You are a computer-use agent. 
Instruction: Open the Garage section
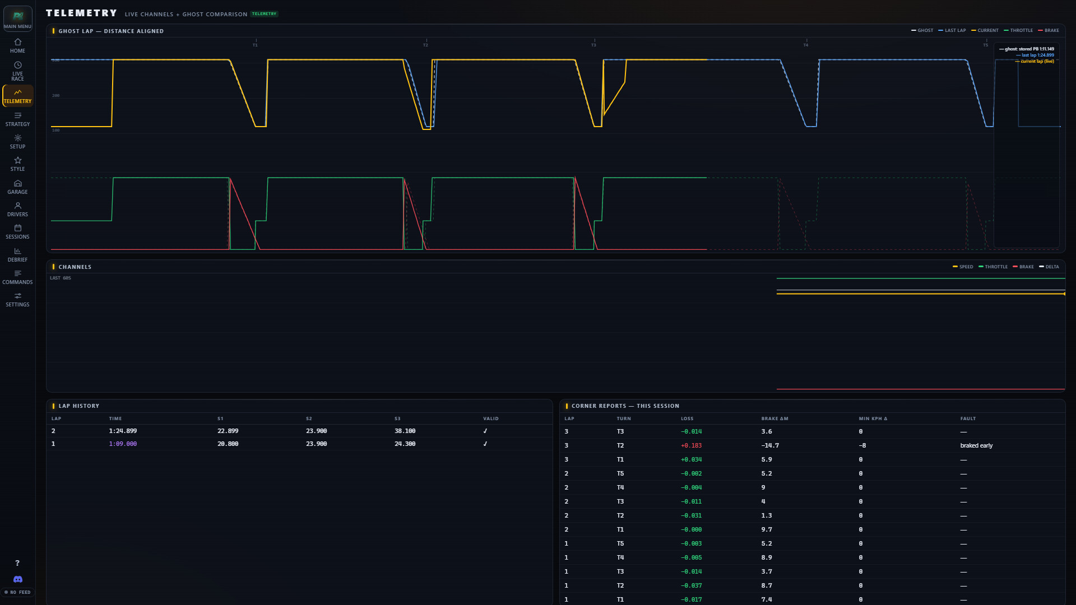pos(17,187)
